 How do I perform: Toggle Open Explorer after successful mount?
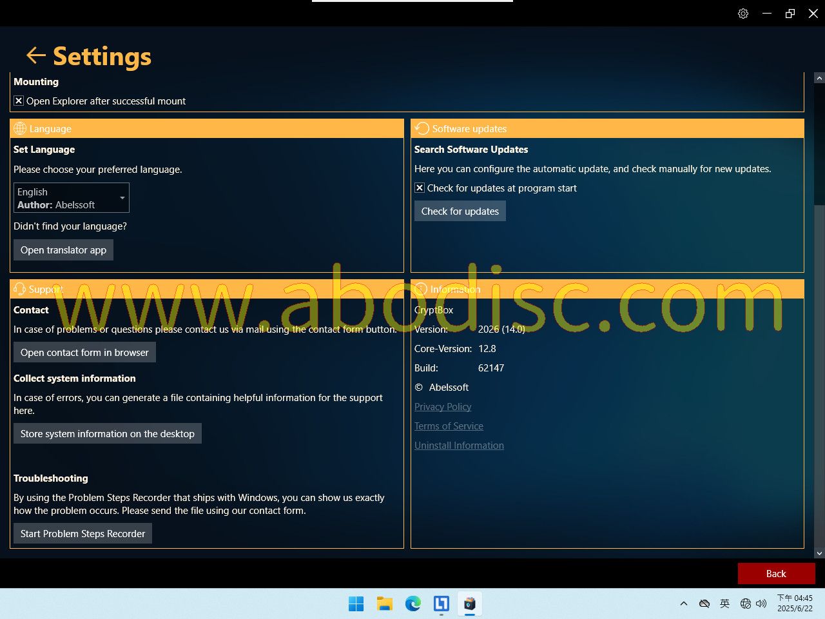[19, 101]
